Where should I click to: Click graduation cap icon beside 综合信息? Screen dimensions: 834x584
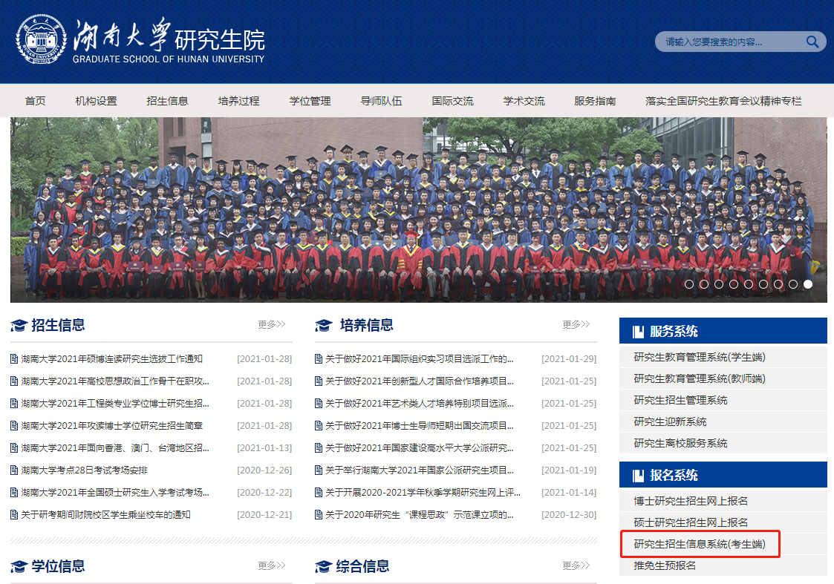tap(323, 567)
